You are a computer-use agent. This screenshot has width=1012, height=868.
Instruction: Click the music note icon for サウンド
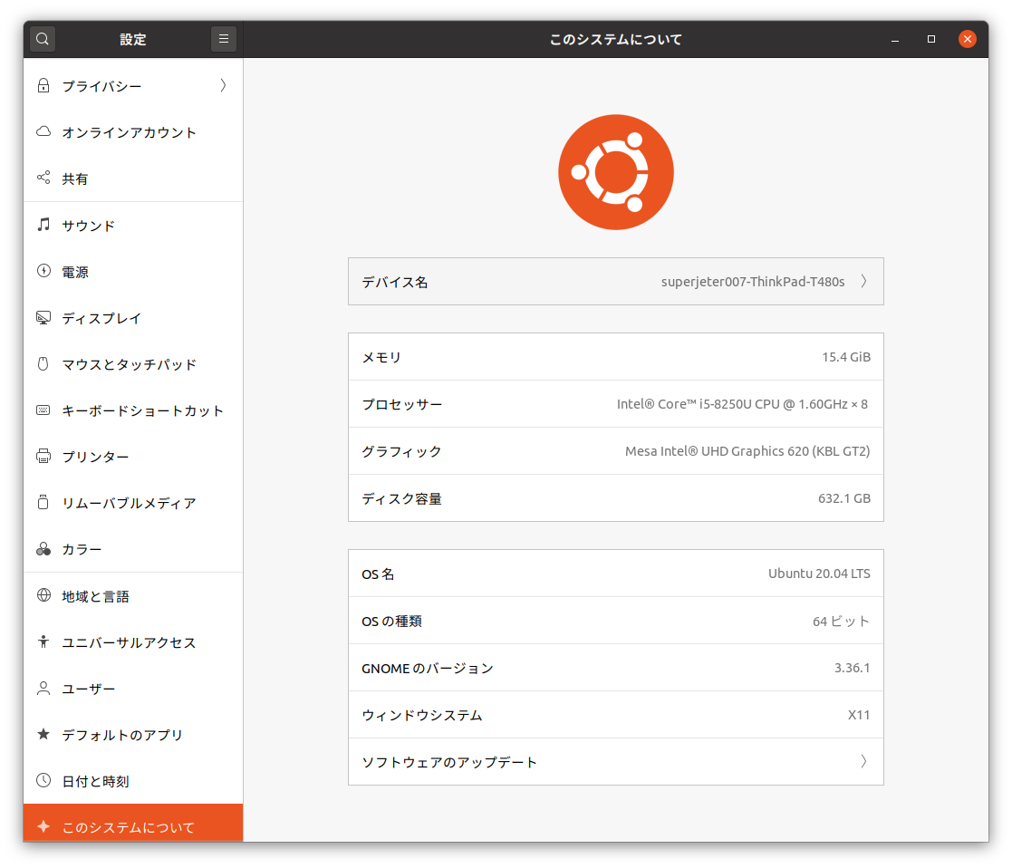coord(43,225)
